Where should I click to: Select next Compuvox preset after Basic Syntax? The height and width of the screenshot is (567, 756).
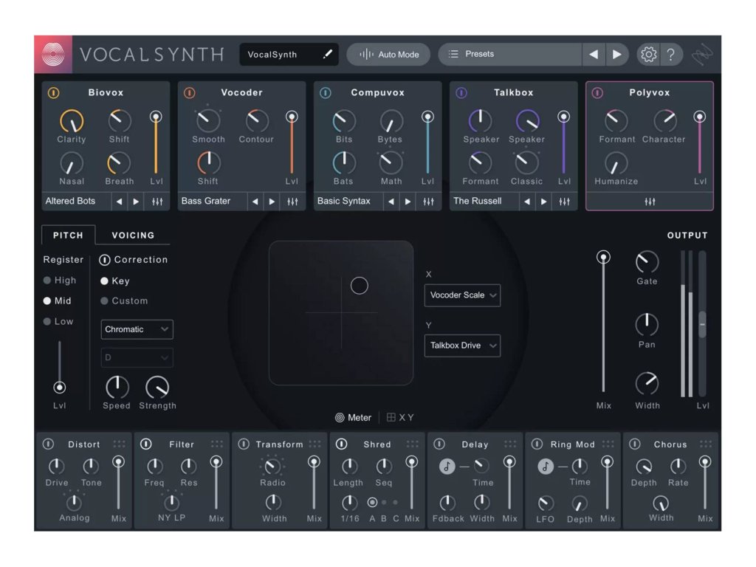point(408,202)
